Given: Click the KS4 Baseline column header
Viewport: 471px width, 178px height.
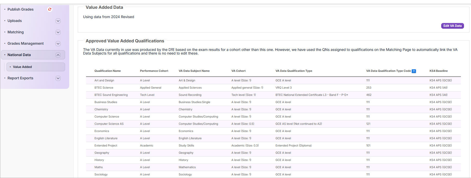Looking at the screenshot, I should coord(438,71).
